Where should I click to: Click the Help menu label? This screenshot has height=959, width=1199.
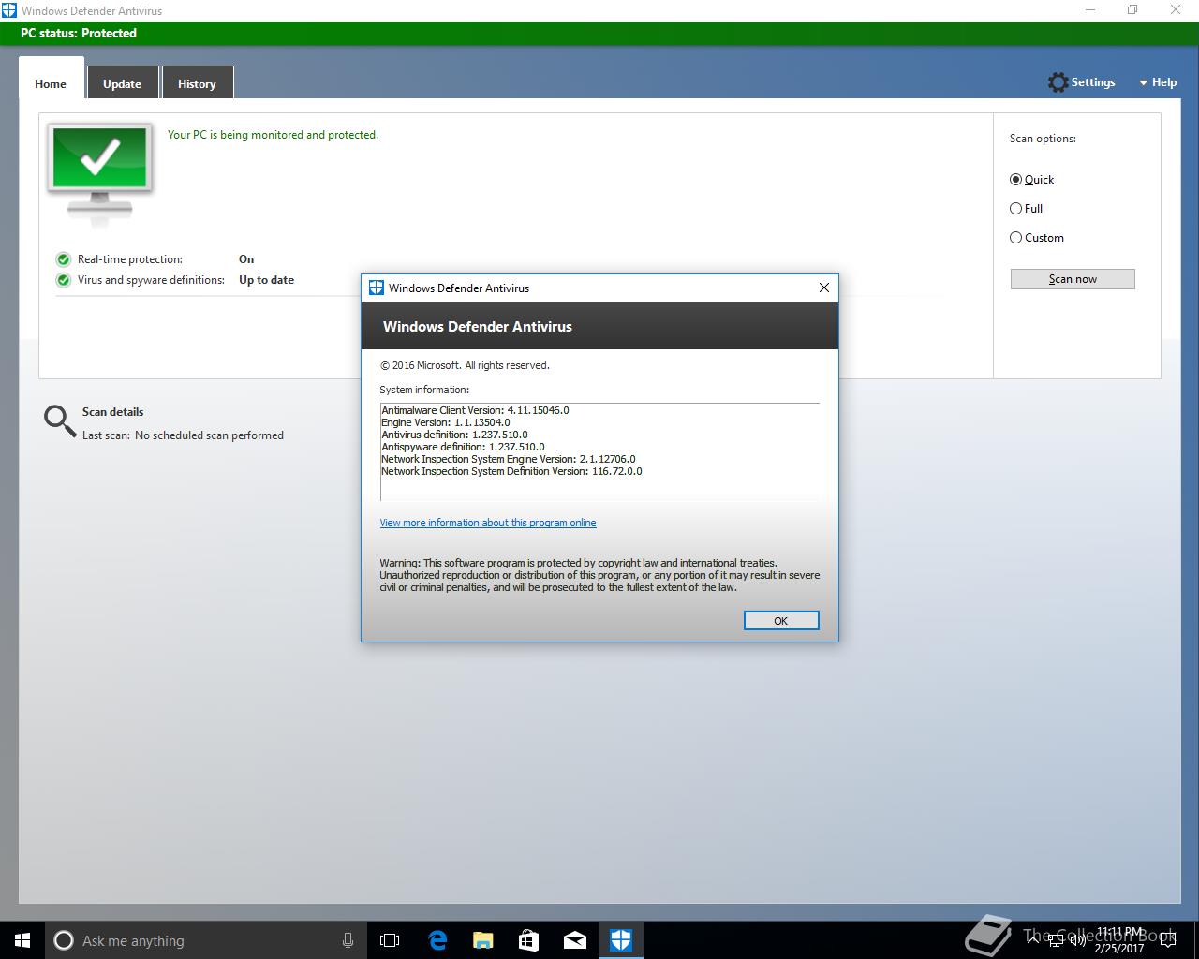[x=1164, y=82]
